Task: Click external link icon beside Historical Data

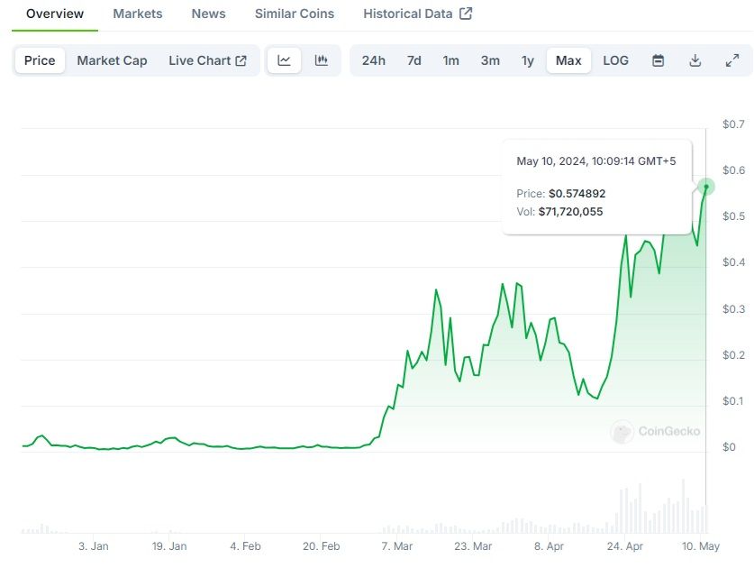Action: pos(466,14)
